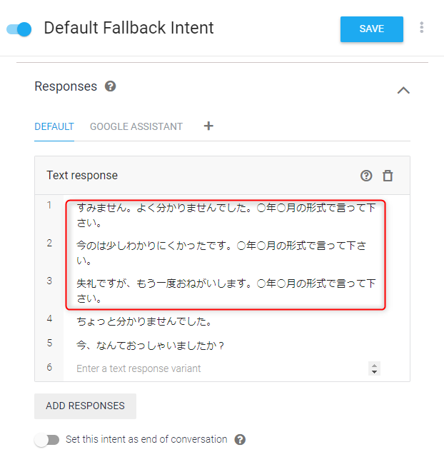Click response 2 starting with 今のは少し
The image size is (444, 467).
pyautogui.click(x=221, y=253)
